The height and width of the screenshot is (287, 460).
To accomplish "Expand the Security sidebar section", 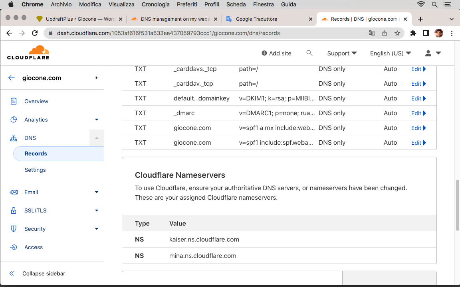I will (x=97, y=229).
